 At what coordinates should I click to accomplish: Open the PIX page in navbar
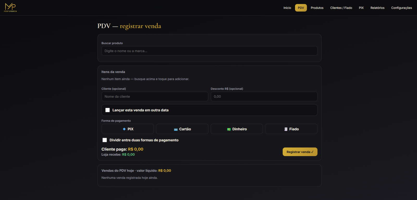point(361,8)
